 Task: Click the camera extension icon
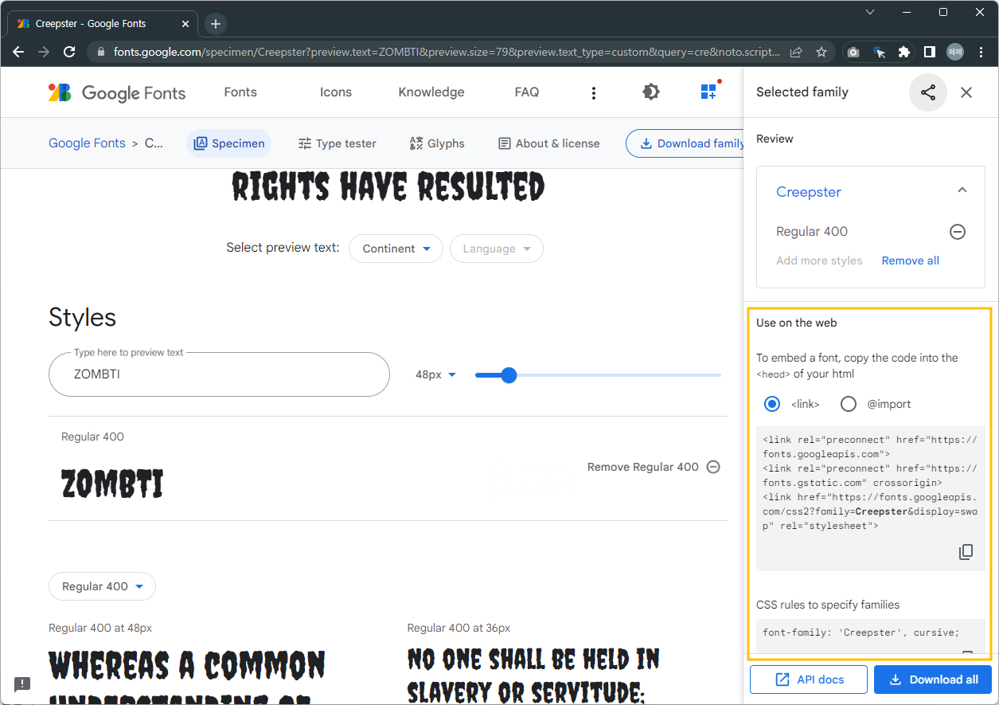click(x=853, y=52)
